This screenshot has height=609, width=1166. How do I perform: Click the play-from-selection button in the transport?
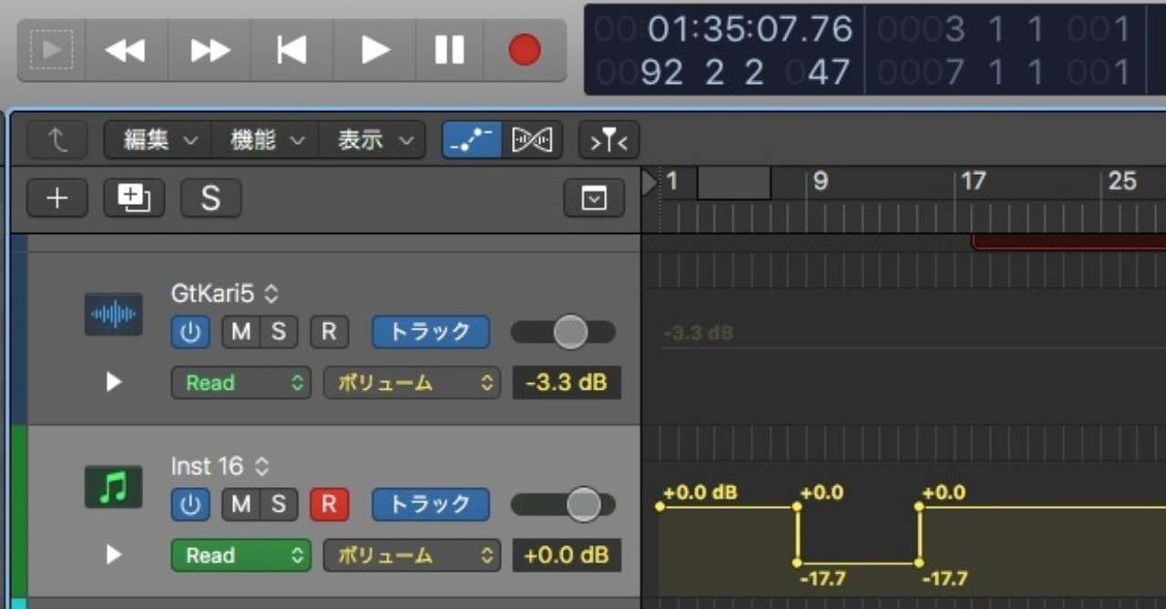coord(52,50)
